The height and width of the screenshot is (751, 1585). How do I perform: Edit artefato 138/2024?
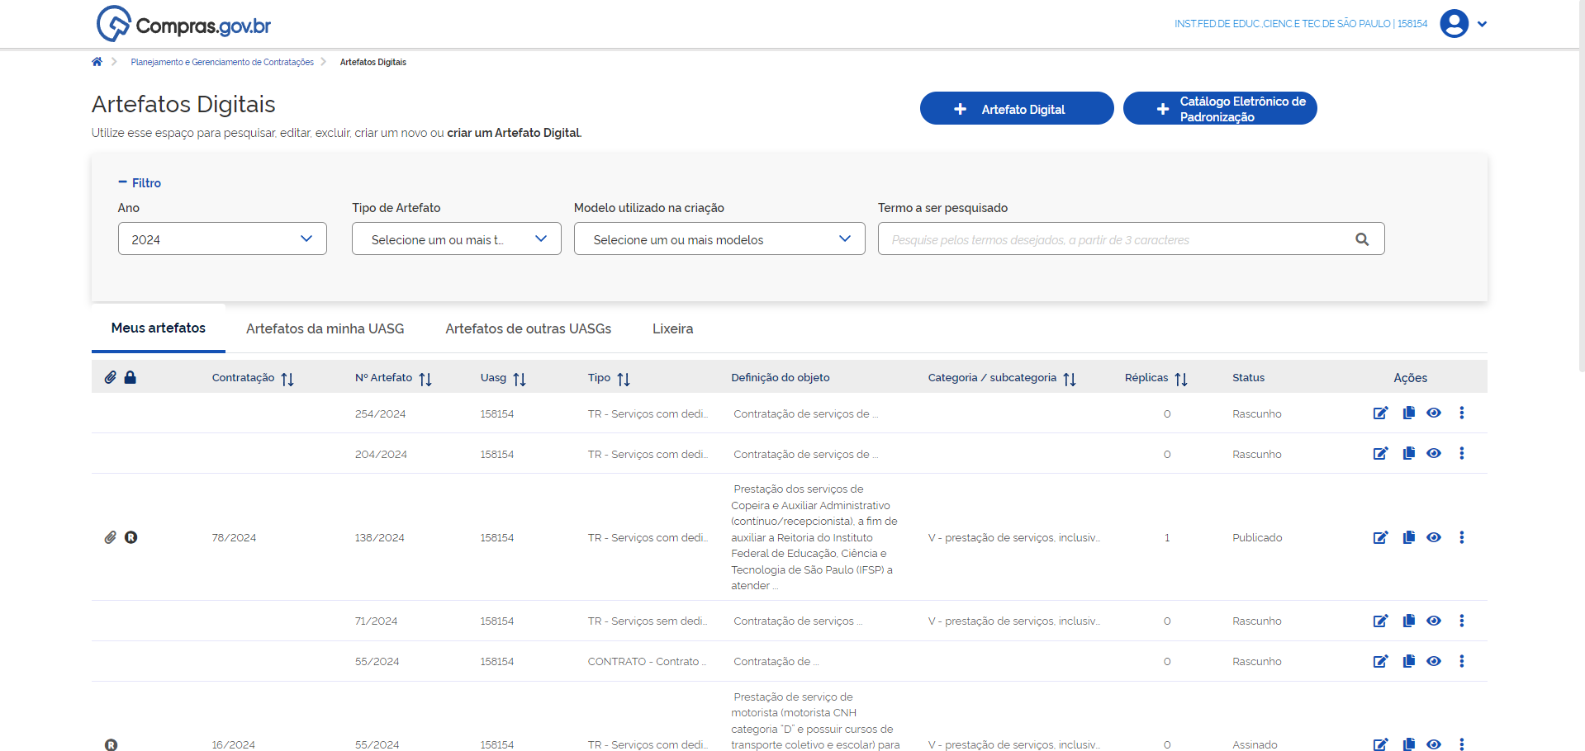pos(1381,537)
